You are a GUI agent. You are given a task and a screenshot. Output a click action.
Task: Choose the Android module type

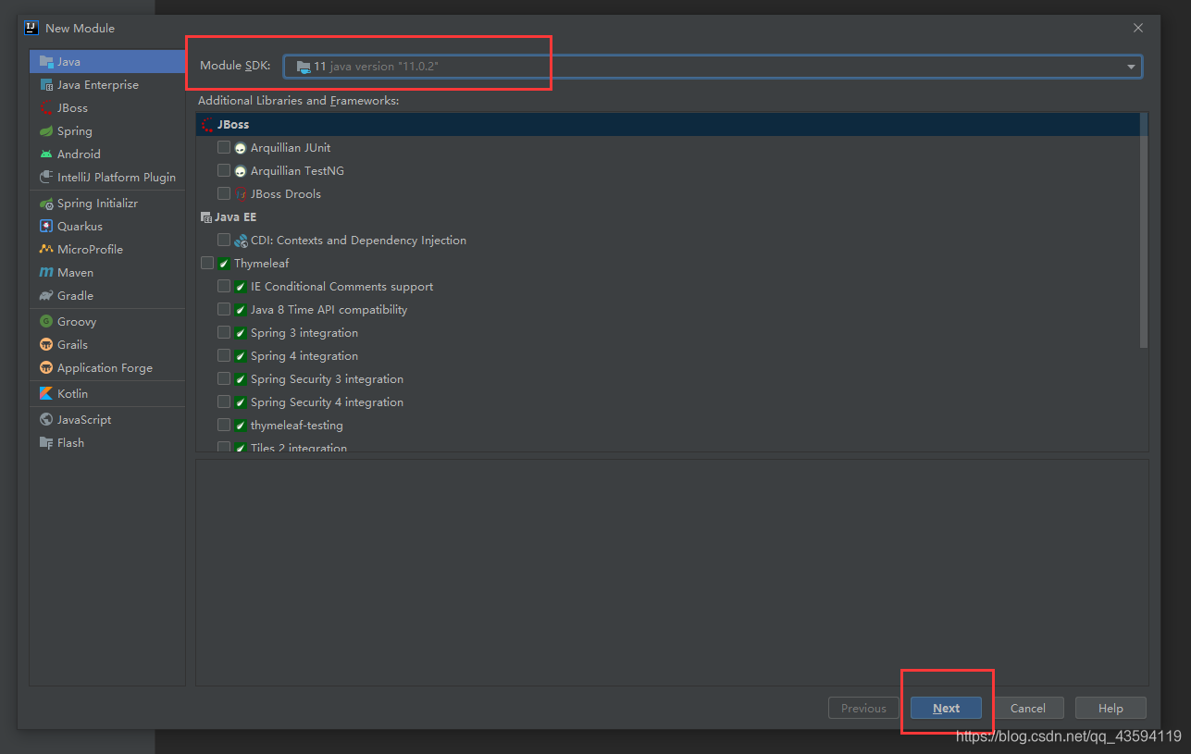[x=107, y=155]
